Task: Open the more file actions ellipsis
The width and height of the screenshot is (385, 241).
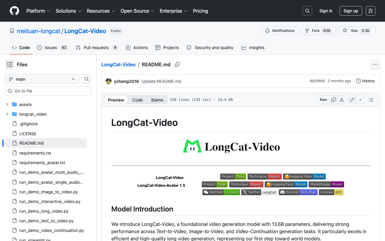Action: [x=375, y=64]
